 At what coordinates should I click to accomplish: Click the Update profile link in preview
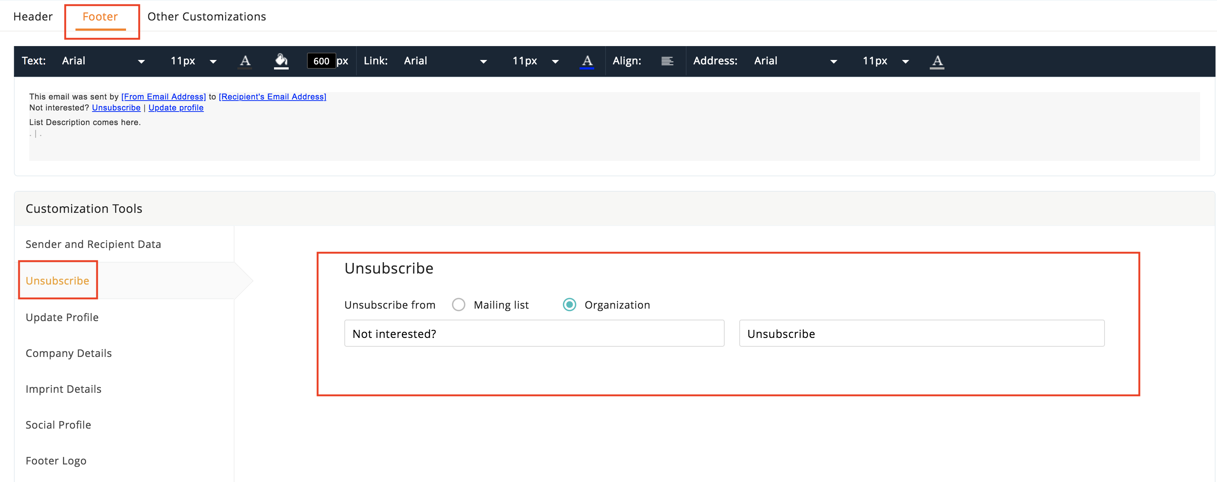tap(176, 108)
